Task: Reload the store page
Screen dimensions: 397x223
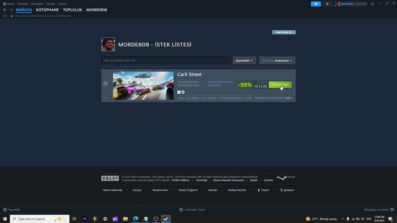Action: click(x=5, y=16)
